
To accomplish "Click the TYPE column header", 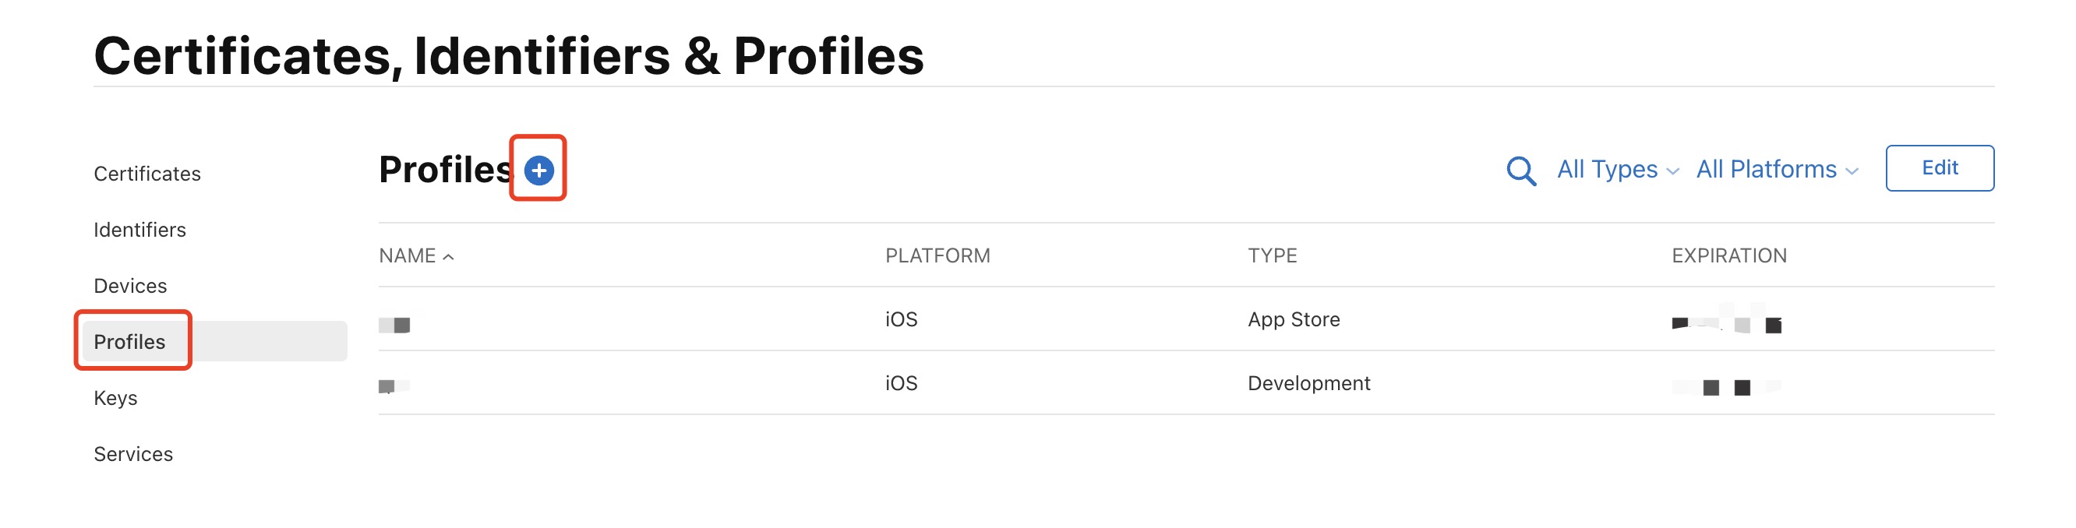I will [x=1272, y=256].
